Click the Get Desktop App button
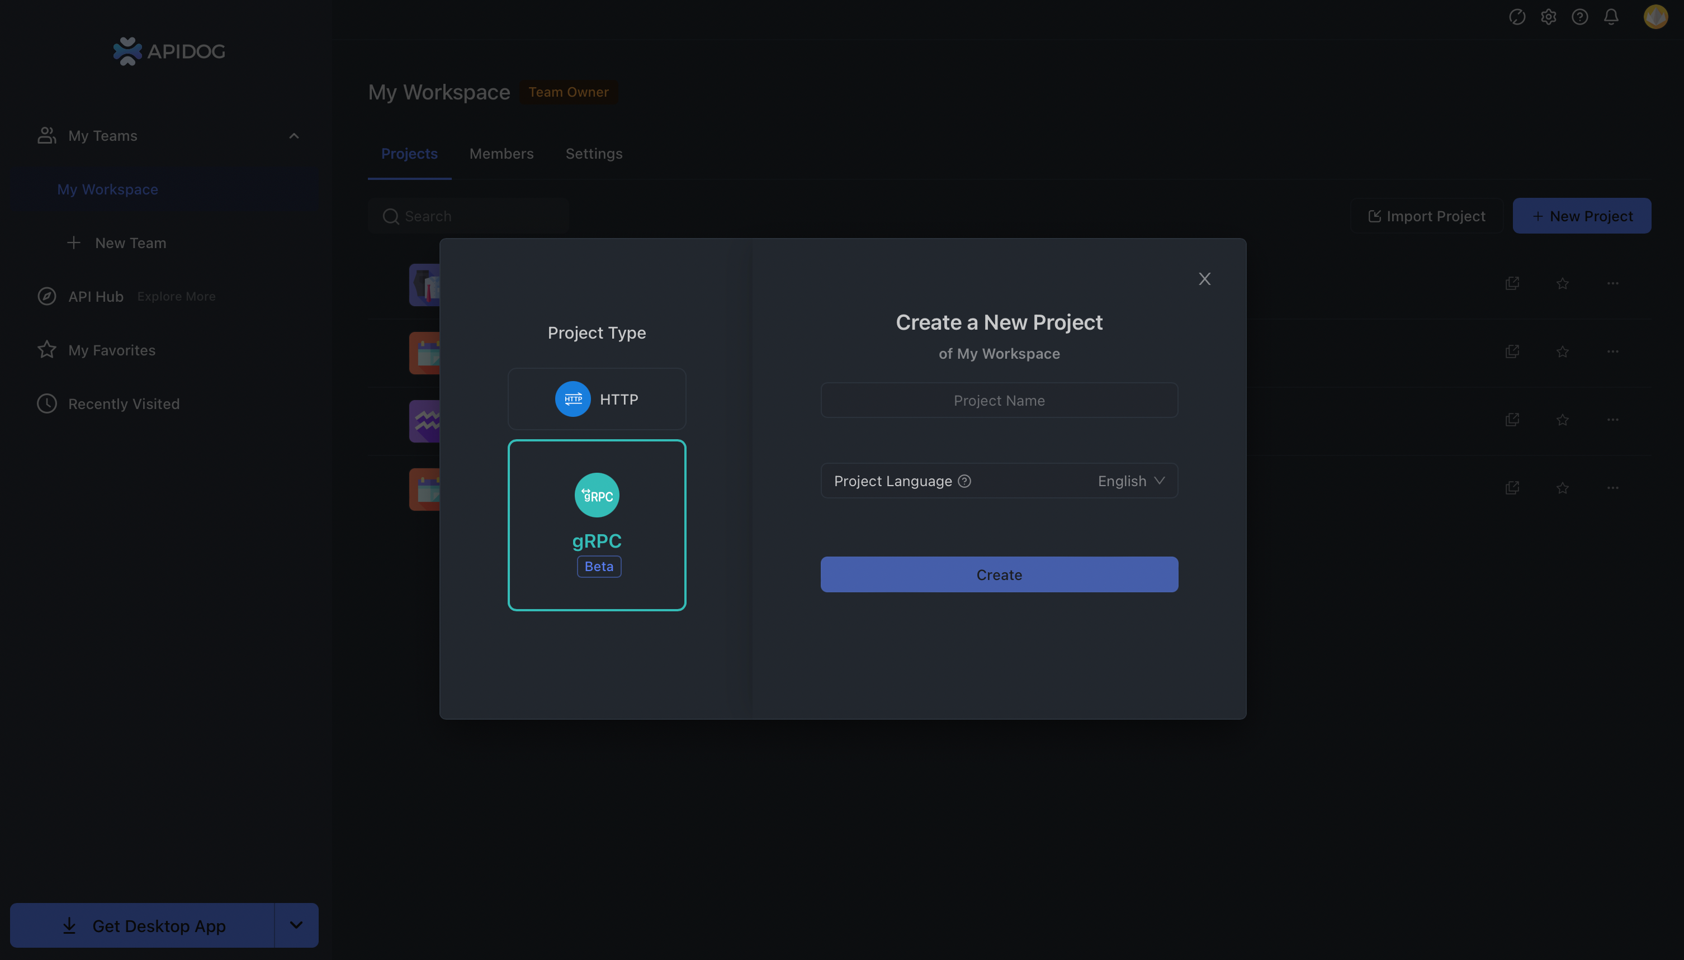Viewport: 1684px width, 960px height. tap(143, 925)
